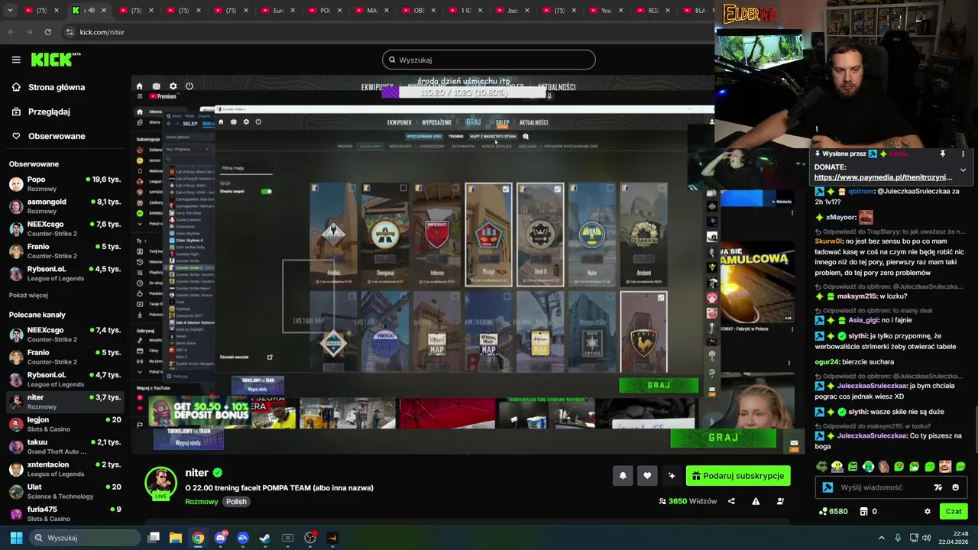Open Discord from the taskbar
The height and width of the screenshot is (550, 978).
coord(221,538)
